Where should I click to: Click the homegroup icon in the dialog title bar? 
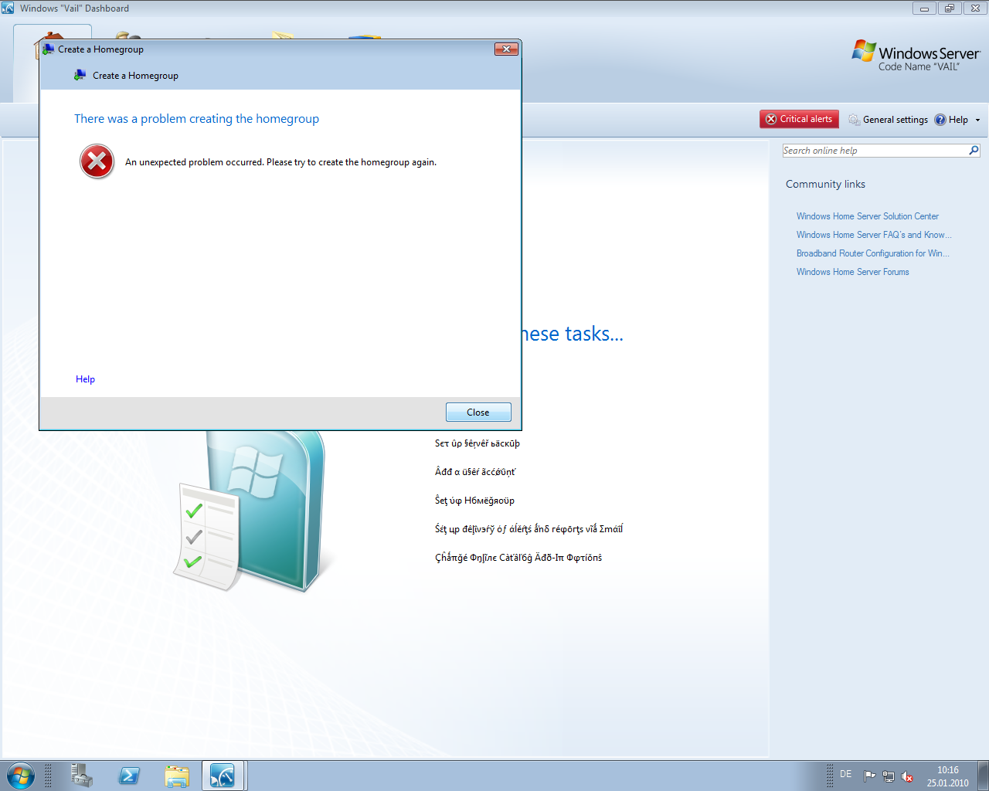[49, 49]
